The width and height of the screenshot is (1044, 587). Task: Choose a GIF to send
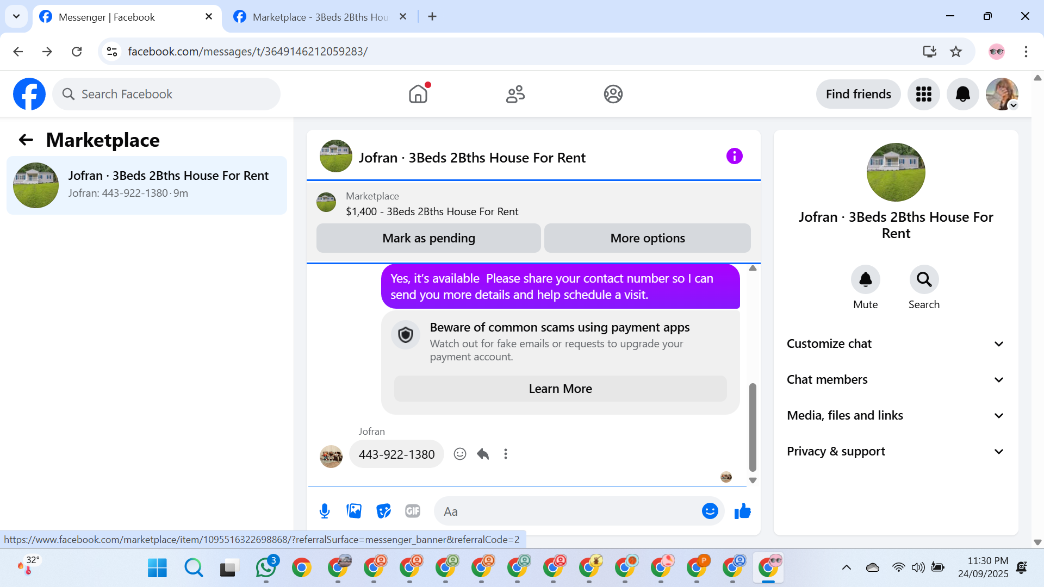[x=413, y=511]
